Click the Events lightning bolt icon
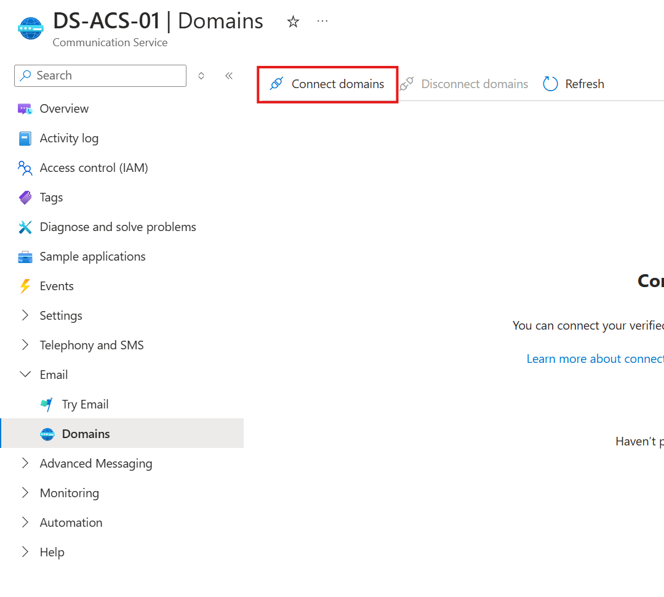The height and width of the screenshot is (597, 664). coord(25,286)
